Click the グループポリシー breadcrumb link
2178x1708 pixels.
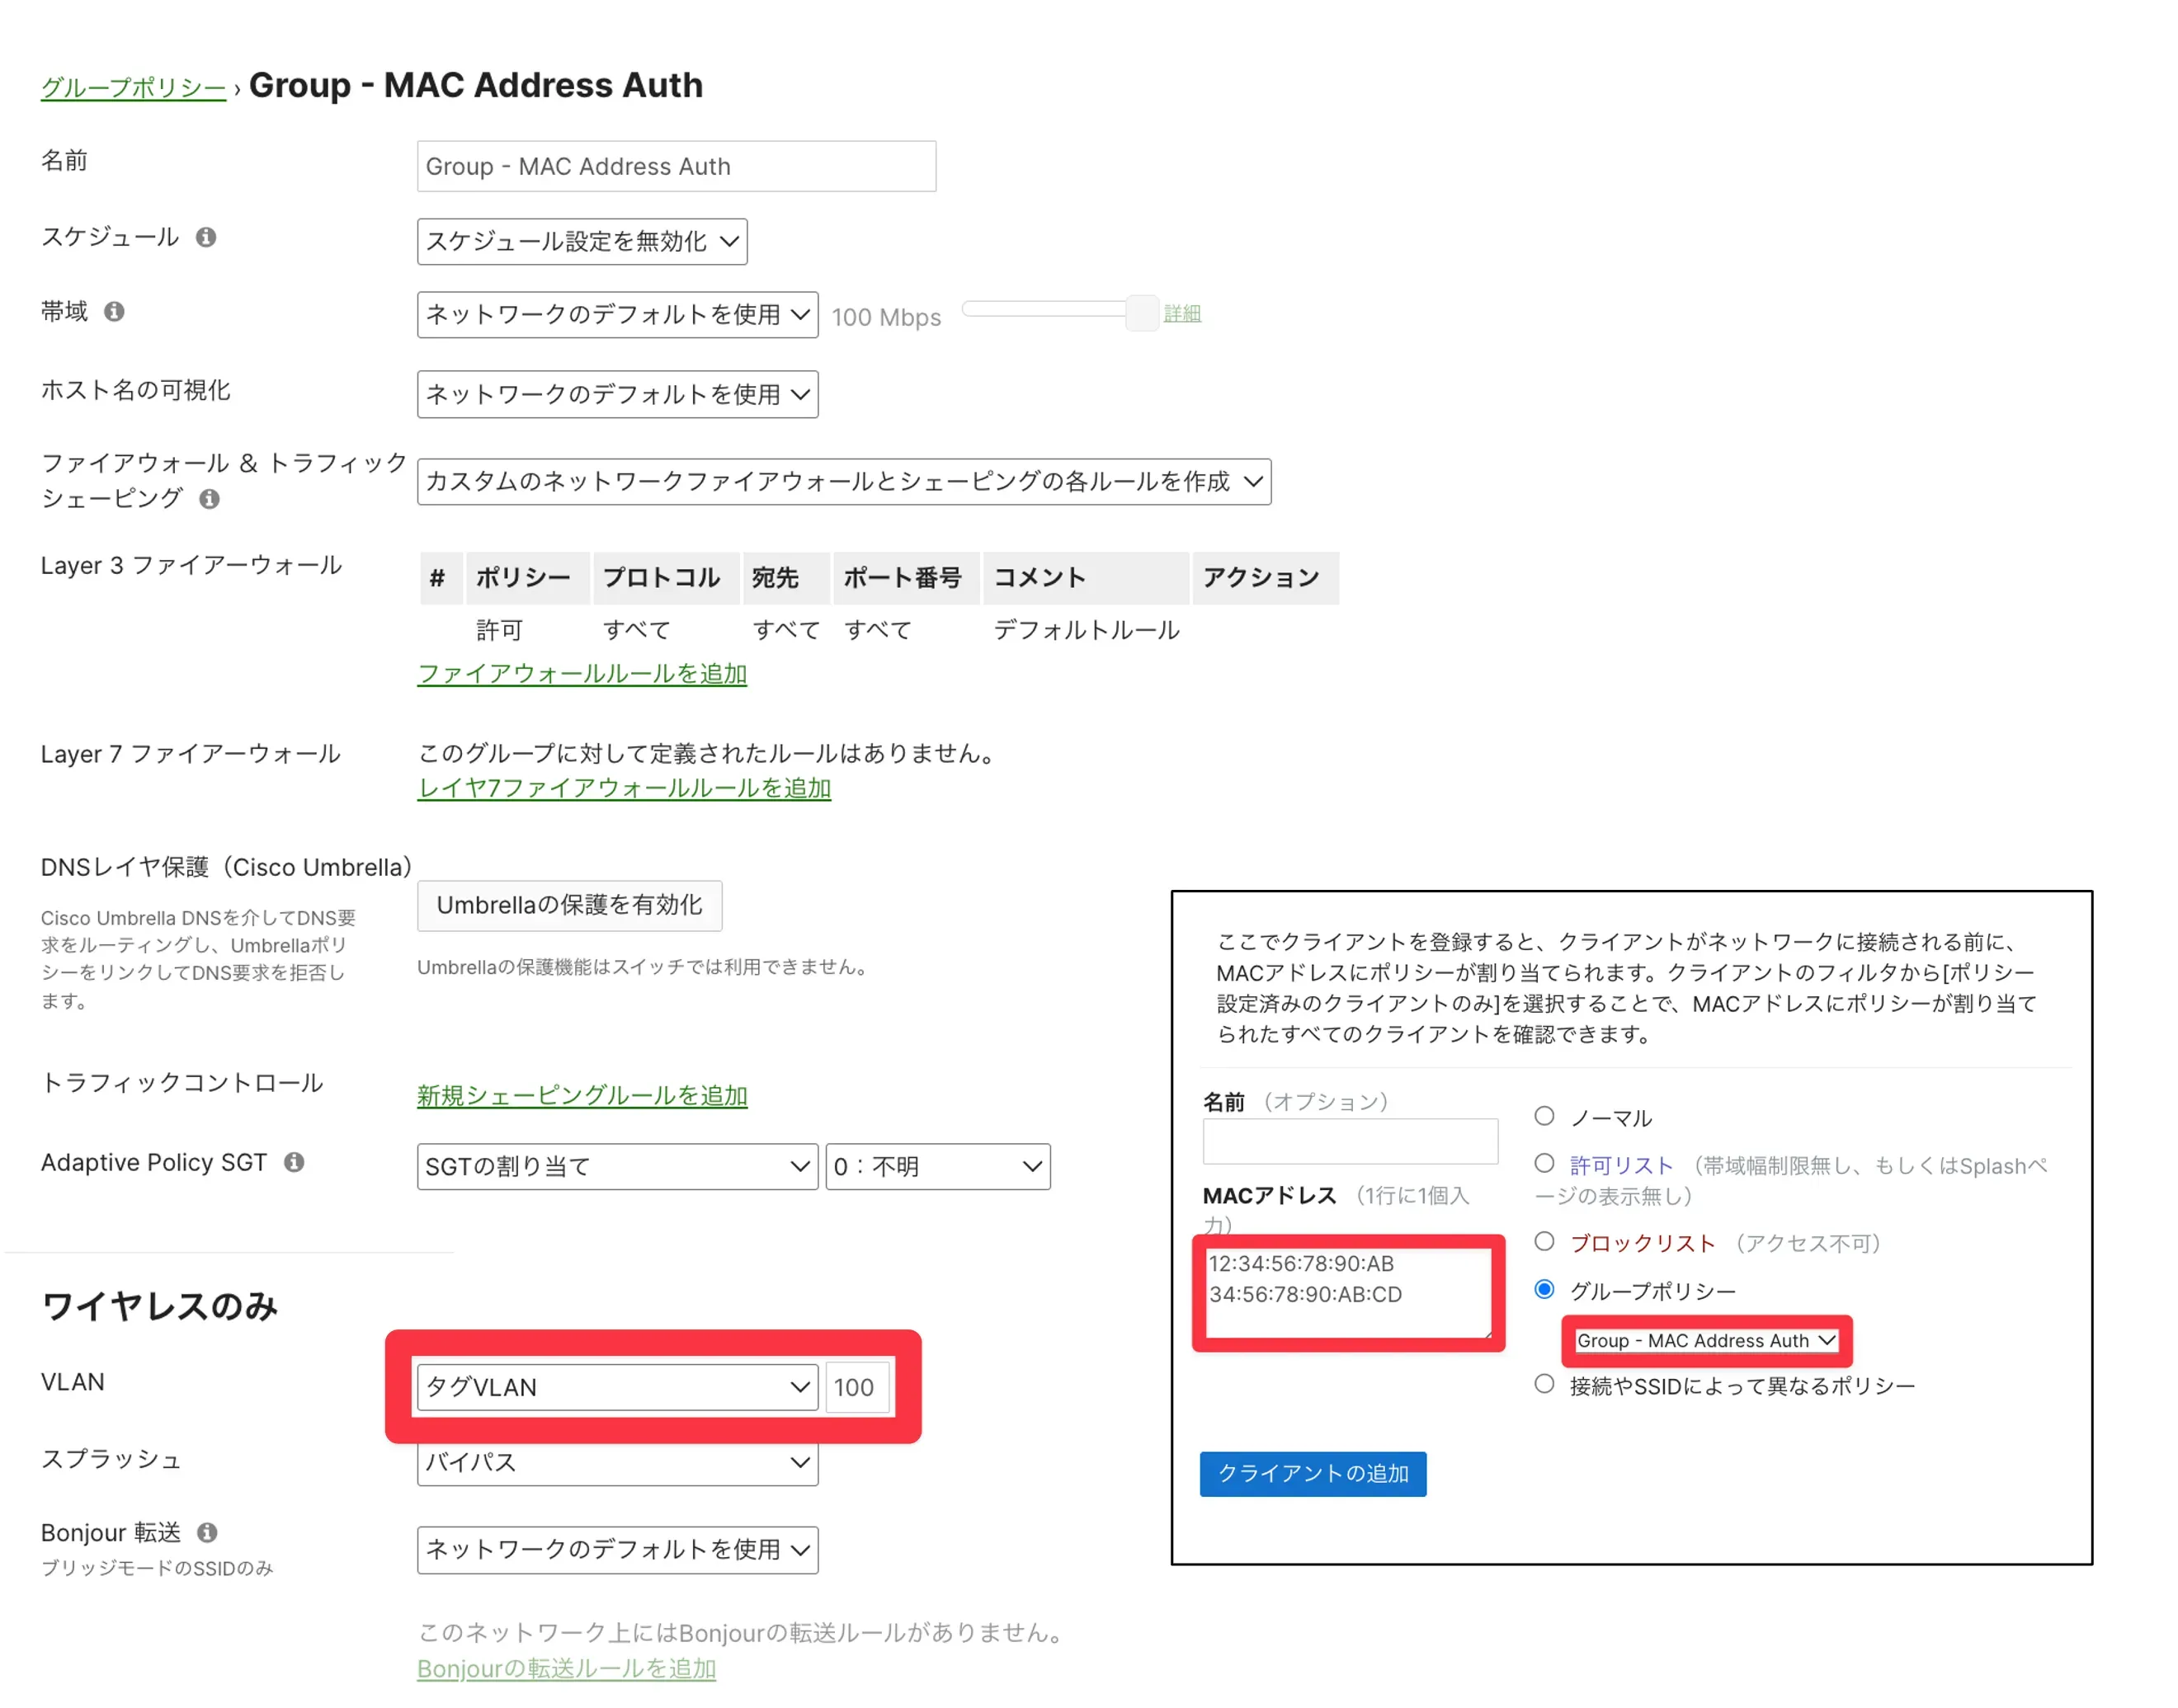pos(133,88)
